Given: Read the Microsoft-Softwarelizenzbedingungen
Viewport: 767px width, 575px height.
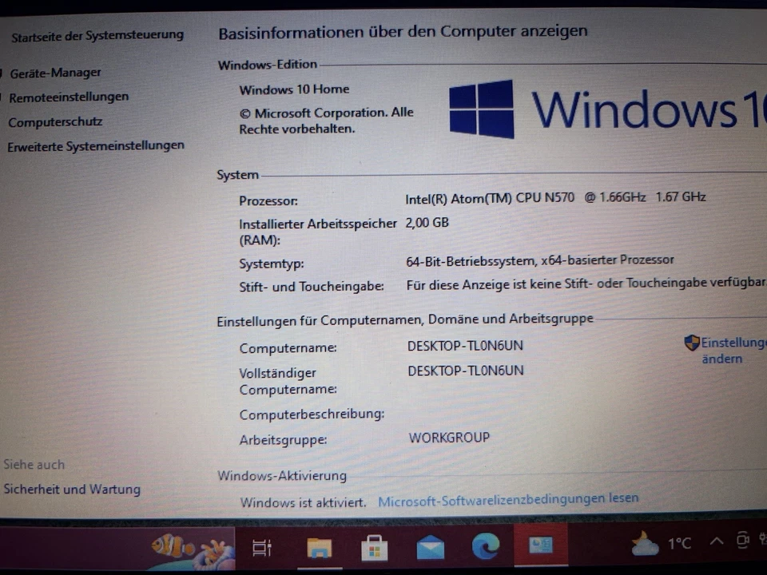Looking at the screenshot, I should (508, 498).
